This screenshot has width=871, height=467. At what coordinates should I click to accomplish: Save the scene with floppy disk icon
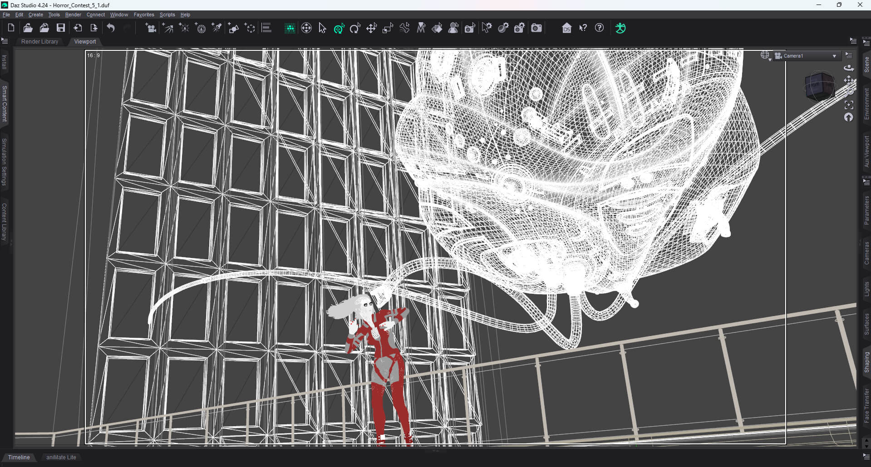point(60,28)
